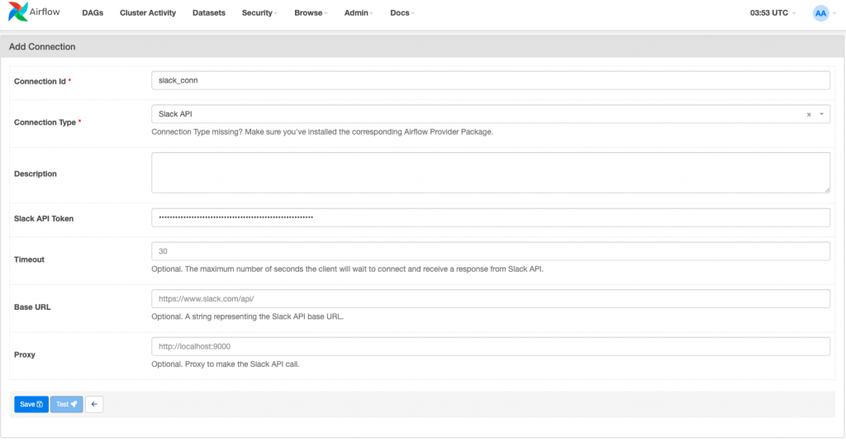Image resolution: width=846 pixels, height=447 pixels.
Task: Click the Proxy optional description text
Action: 226,364
